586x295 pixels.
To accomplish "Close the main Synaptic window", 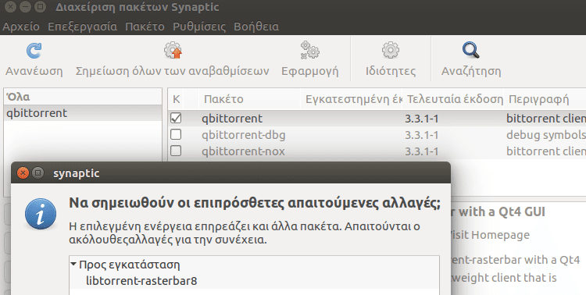I will [x=10, y=7].
